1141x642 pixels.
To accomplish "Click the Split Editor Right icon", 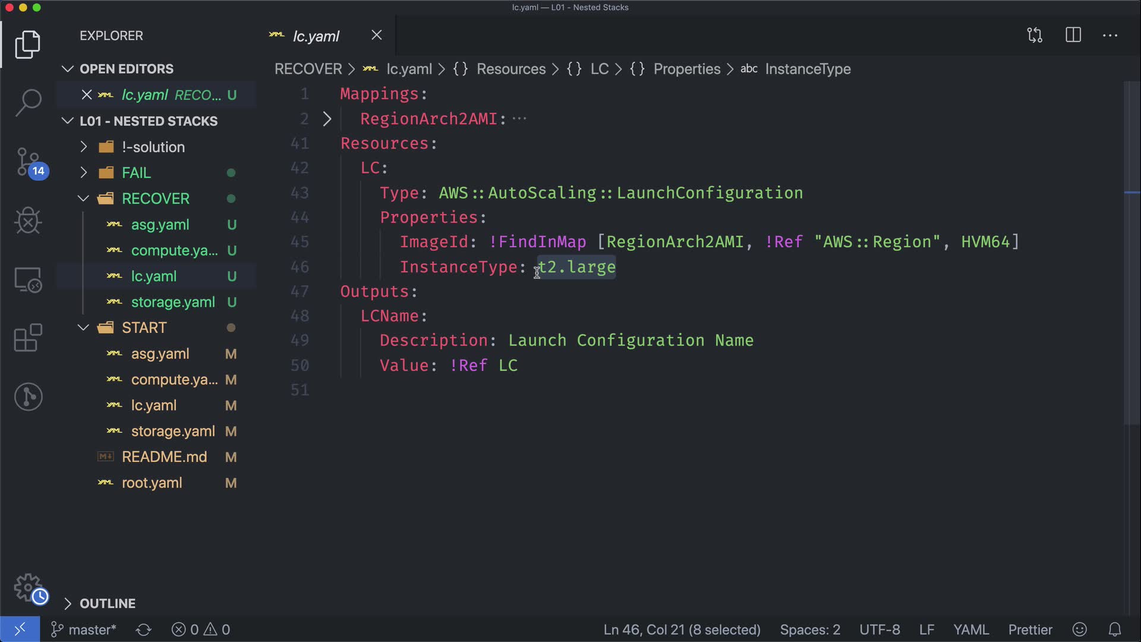I will pos(1073,35).
